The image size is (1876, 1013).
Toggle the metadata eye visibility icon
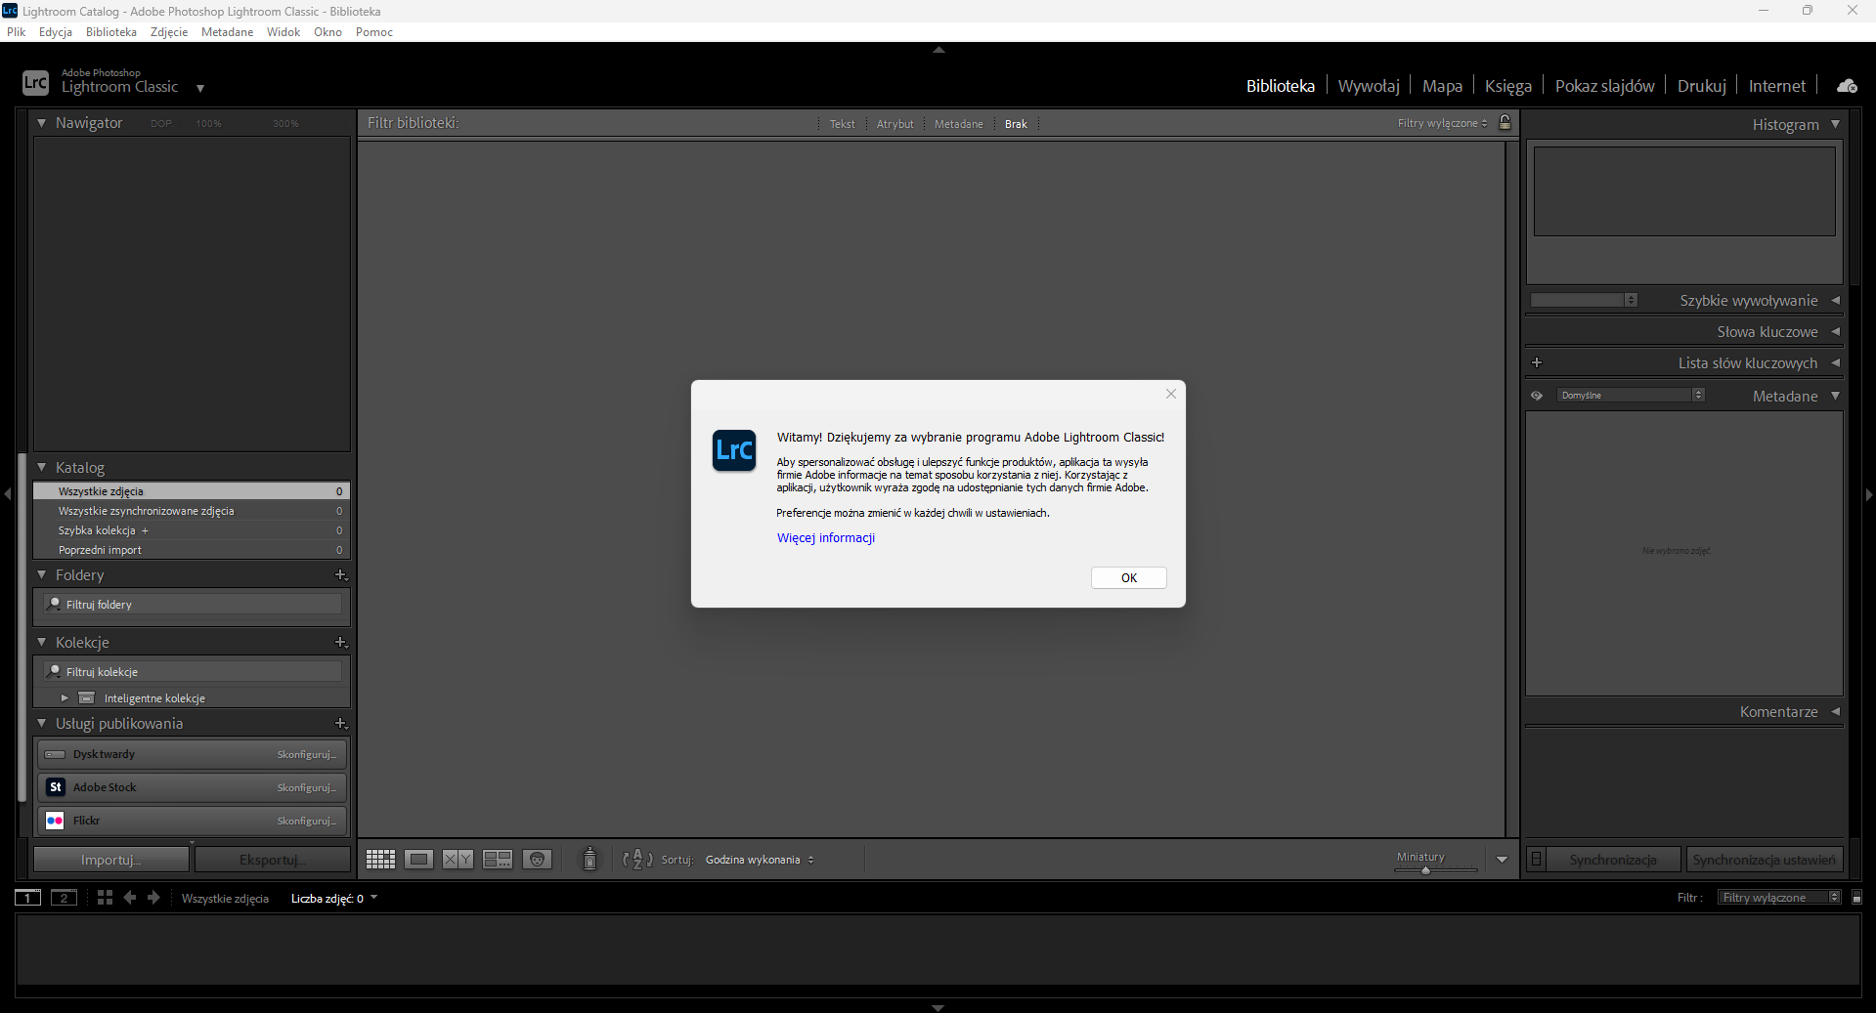(1537, 396)
